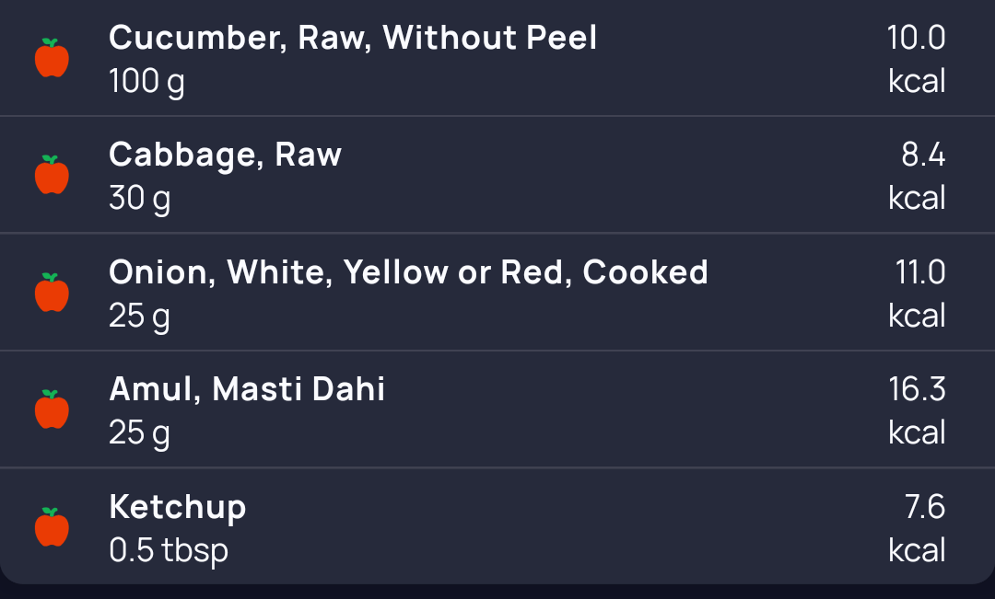This screenshot has width=995, height=599.
Task: Select the 11.0 kcal value for Onion
Action: click(x=919, y=294)
